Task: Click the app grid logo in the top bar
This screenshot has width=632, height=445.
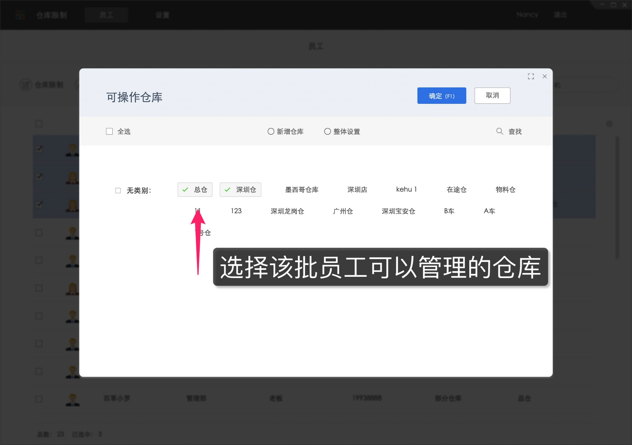Action: coord(20,15)
